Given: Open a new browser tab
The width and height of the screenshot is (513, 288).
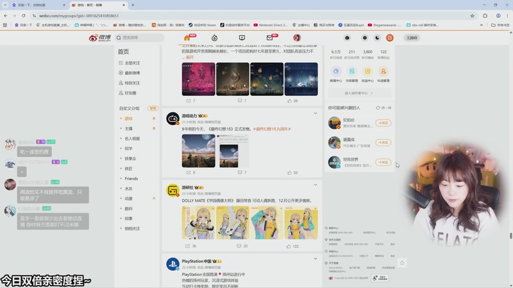Looking at the screenshot, I should pyautogui.click(x=133, y=5).
